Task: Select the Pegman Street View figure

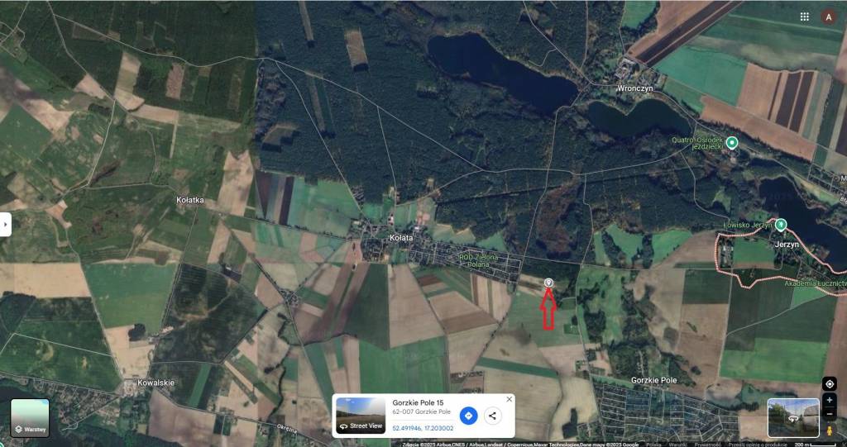Action: [x=829, y=430]
